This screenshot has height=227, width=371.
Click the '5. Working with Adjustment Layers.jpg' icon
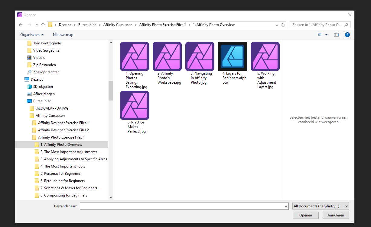click(x=265, y=56)
